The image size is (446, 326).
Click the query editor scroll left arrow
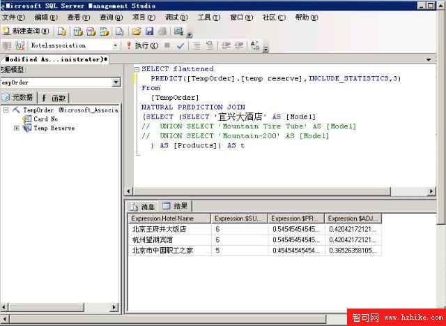[128, 191]
